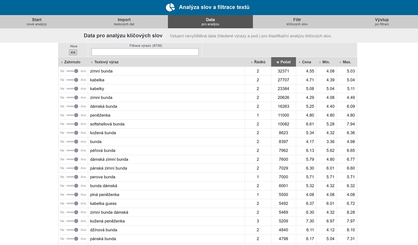This screenshot has height=245, width=418.
Task: Click the price value 7.30
Action: pos(310,221)
